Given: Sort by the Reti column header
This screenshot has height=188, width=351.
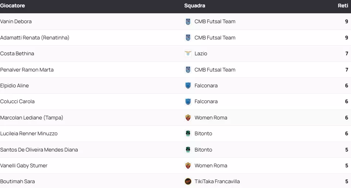Looking at the screenshot, I should (x=343, y=6).
